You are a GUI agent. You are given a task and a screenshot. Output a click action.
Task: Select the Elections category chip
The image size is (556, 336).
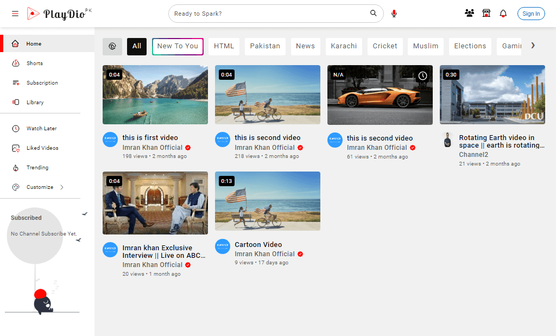click(470, 47)
